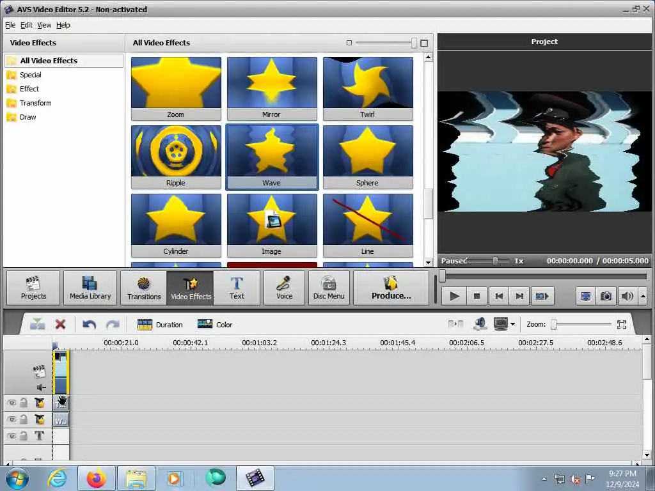655x491 pixels.
Task: Toggle visibility of first effects track
Action: tap(12, 403)
